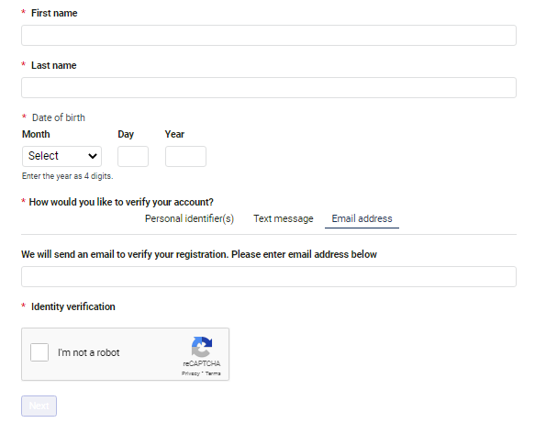Click the I'm not a robot text
This screenshot has width=535, height=434.
coord(89,352)
